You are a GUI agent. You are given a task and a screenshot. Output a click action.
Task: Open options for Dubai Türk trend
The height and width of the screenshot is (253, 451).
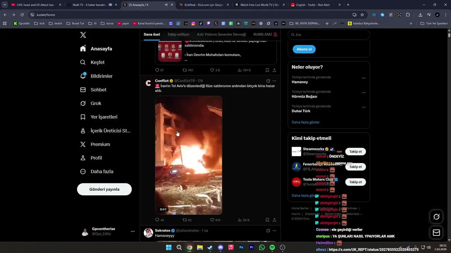pyautogui.click(x=364, y=107)
